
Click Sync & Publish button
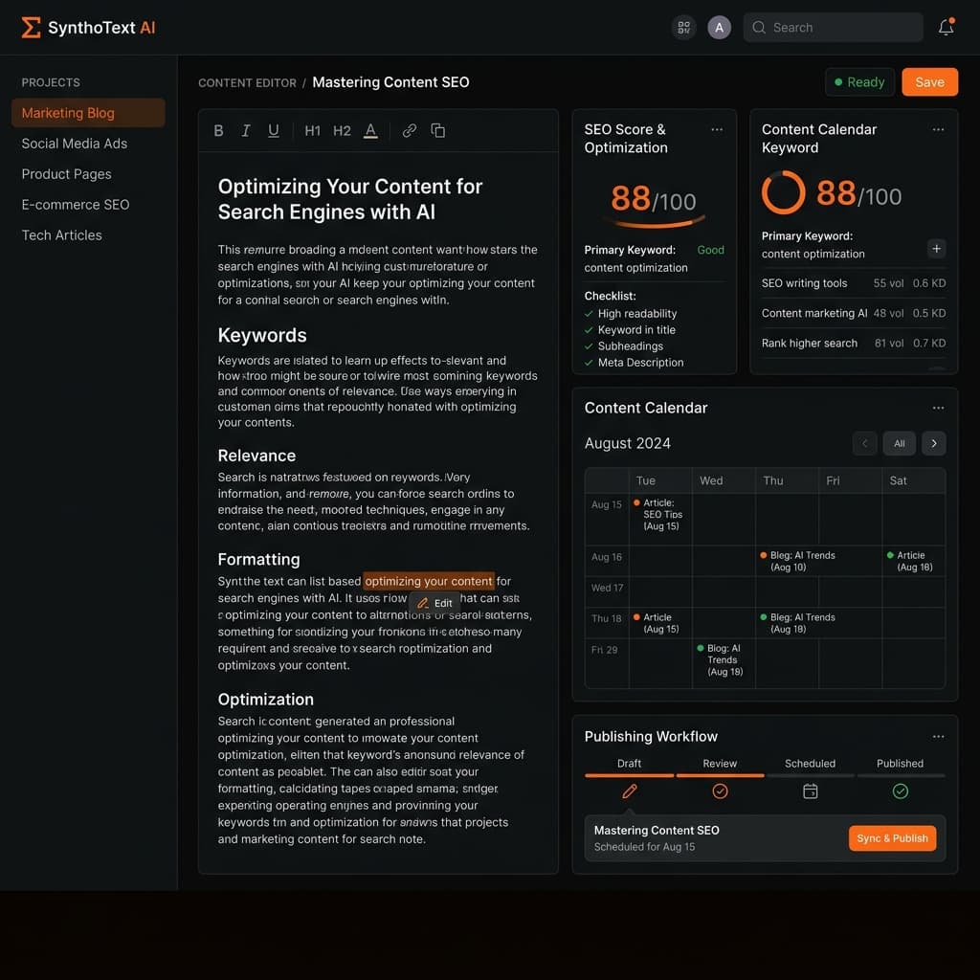pos(892,838)
